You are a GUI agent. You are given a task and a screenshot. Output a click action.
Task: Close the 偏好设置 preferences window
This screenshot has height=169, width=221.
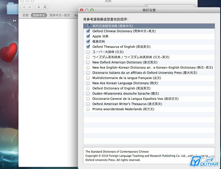pyautogui.click(x=82, y=10)
